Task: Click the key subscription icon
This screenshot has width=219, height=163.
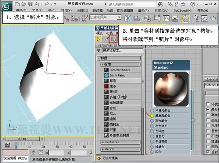Action: (x=170, y=4)
